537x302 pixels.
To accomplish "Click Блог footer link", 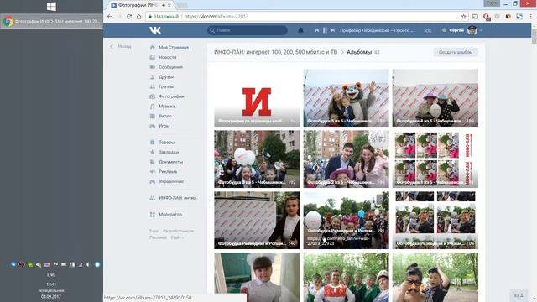I will point(154,232).
